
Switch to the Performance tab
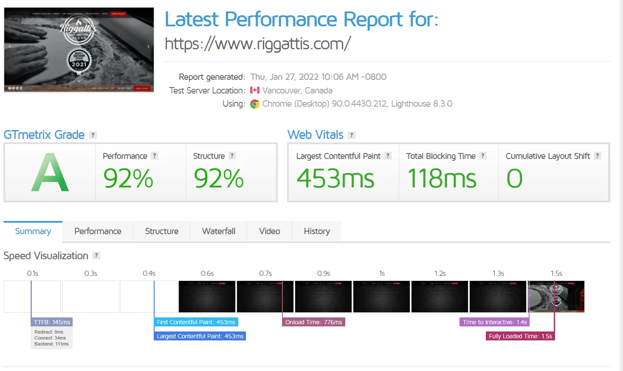[98, 231]
